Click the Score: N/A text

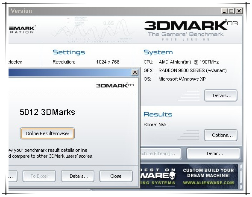tap(155, 125)
